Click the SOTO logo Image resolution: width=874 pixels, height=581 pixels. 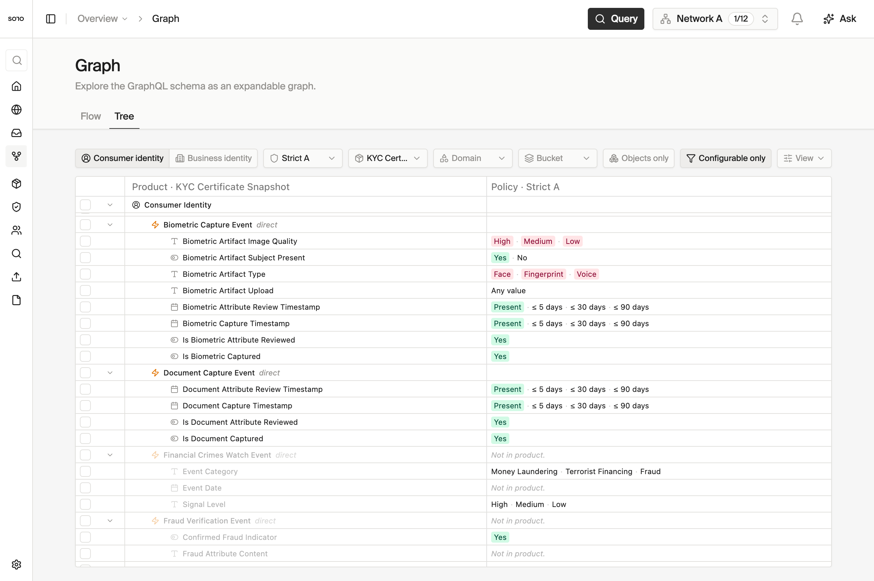(16, 18)
